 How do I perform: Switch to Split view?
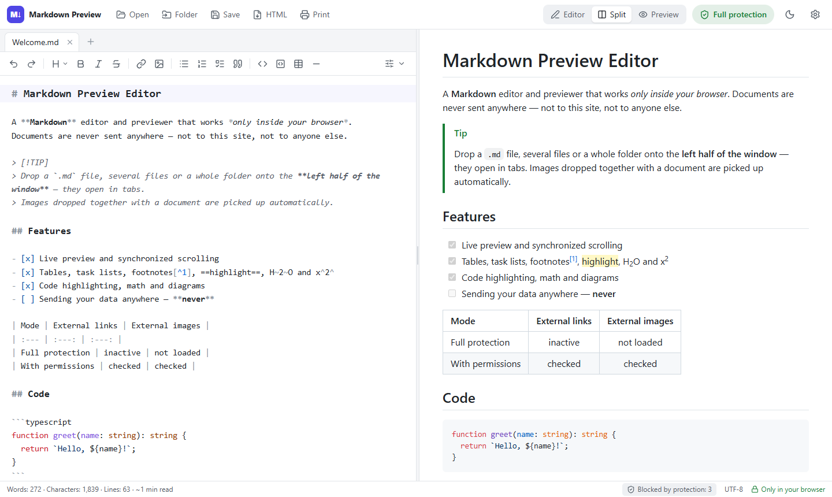click(x=612, y=14)
